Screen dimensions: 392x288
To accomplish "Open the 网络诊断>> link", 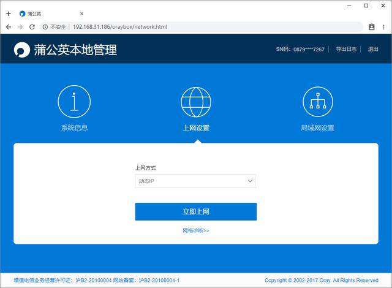I will coord(196,230).
